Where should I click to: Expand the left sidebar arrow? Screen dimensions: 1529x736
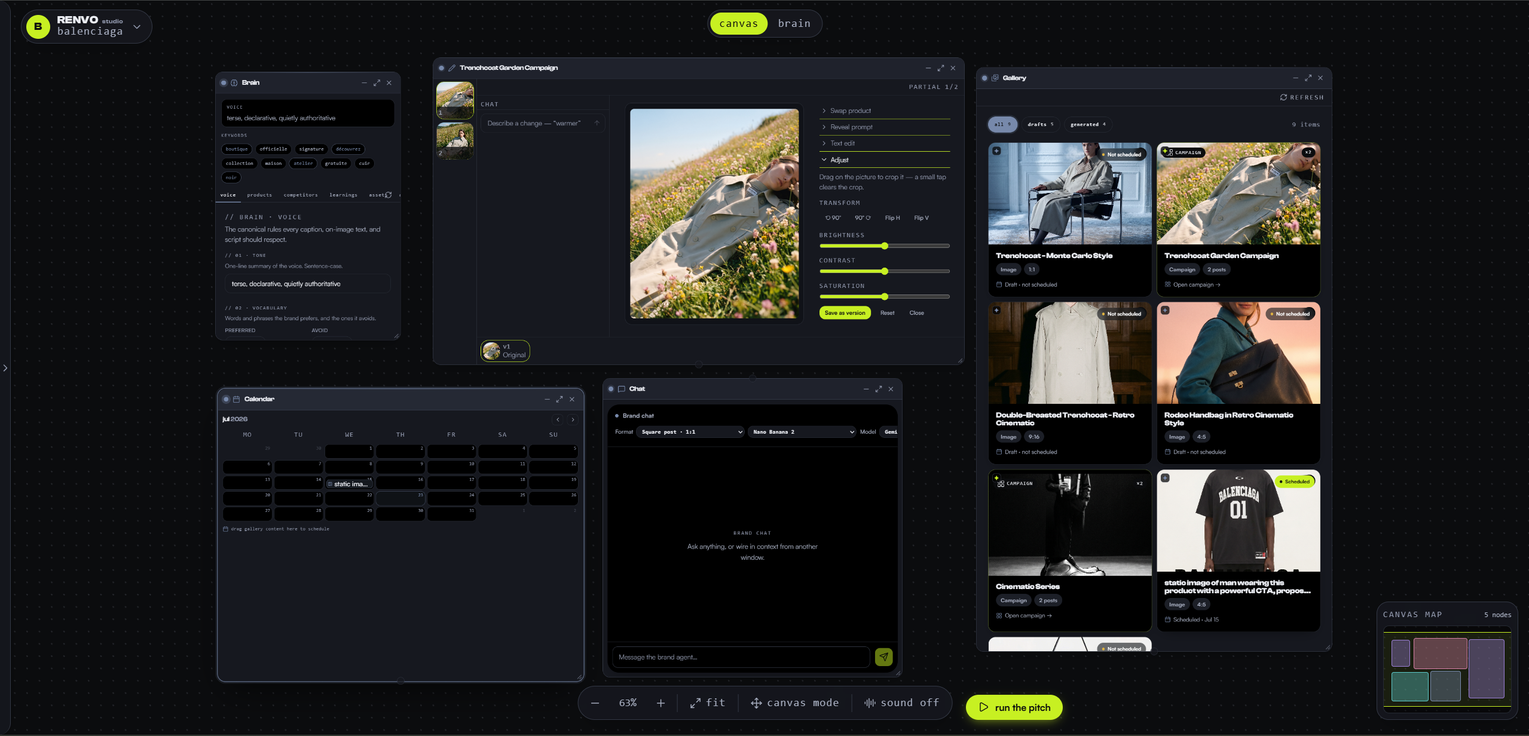coord(5,368)
